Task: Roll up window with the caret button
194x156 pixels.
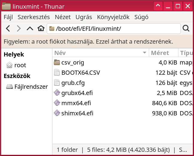Action: coord(158,6)
